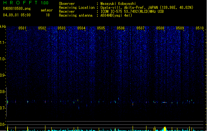Select the Ogata-vill. Akita-Pref. JAPAN location text
207x131 pixels.
(x=129, y=8)
